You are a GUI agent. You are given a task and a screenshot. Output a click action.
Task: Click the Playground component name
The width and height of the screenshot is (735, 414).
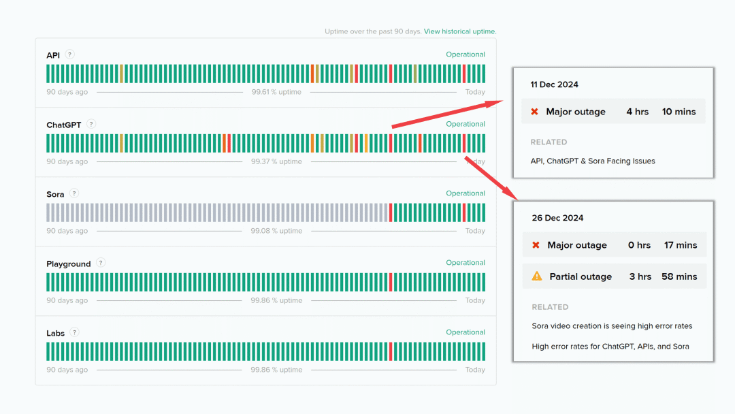pos(69,264)
